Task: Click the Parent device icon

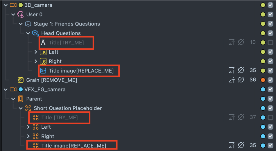Action: [21, 99]
